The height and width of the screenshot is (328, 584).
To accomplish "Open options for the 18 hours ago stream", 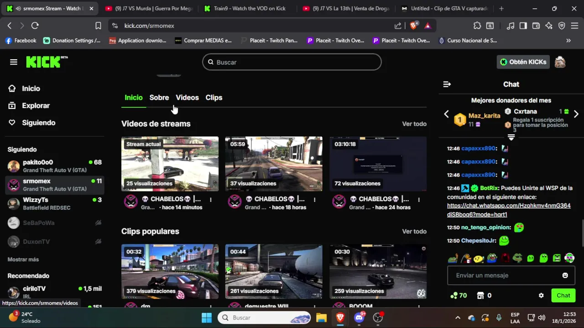I will click(x=314, y=200).
